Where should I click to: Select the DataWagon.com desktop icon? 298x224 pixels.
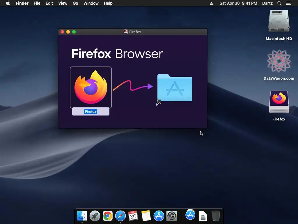(x=279, y=61)
